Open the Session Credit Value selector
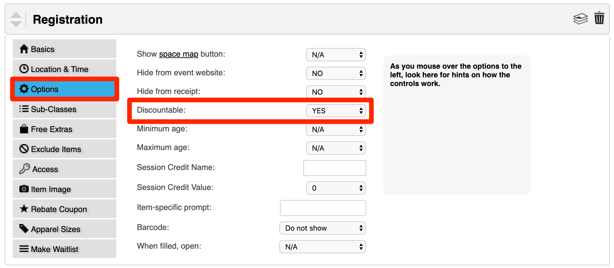This screenshot has height=268, width=614. coord(336,188)
